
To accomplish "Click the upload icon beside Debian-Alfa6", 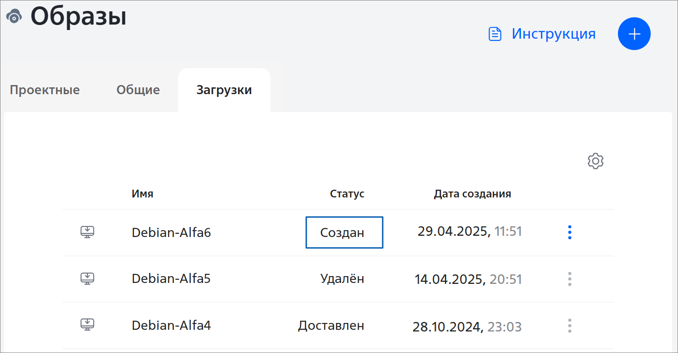I will click(87, 232).
